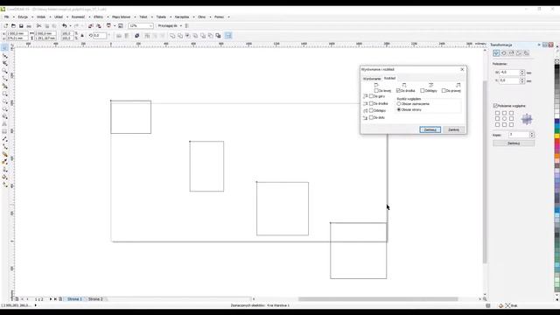Image resolution: width=560 pixels, height=315 pixels.
Task: Open the Edycja menu
Action: pyautogui.click(x=23, y=17)
